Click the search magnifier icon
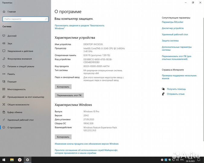This screenshot has height=163, width=204. point(46,19)
